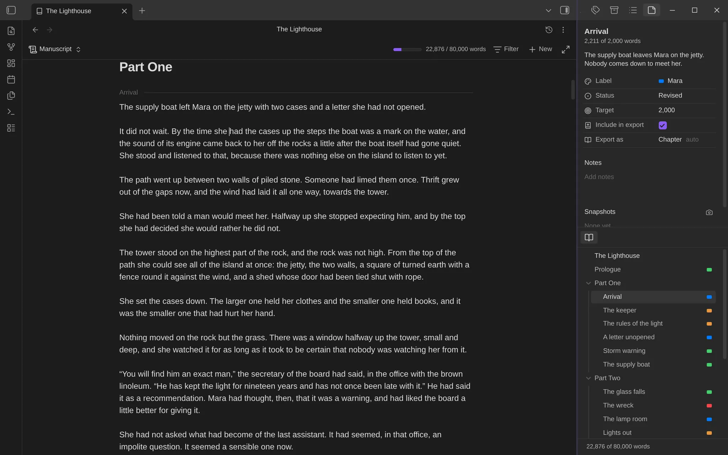The height and width of the screenshot is (455, 728).
Task: Open the file search icon in left ribbon
Action: (11, 31)
